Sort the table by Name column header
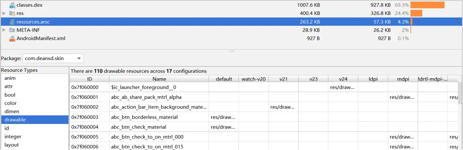This screenshot has width=463, height=150. tap(159, 79)
